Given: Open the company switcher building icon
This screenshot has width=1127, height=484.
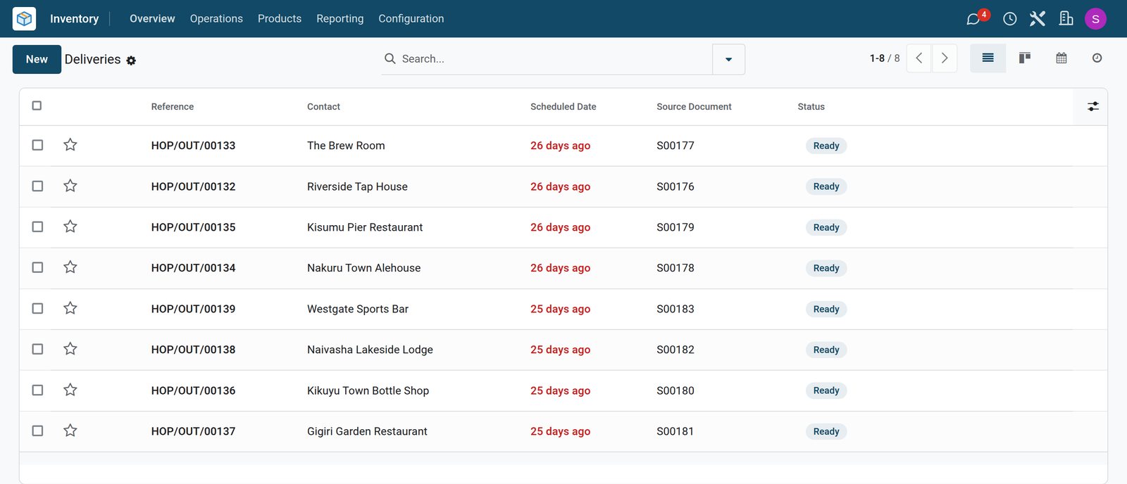Looking at the screenshot, I should point(1066,18).
